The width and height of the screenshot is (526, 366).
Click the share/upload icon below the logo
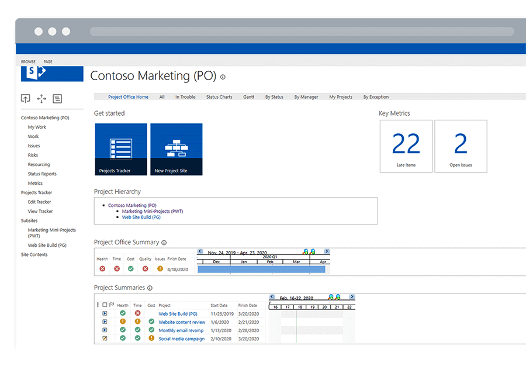click(x=26, y=99)
